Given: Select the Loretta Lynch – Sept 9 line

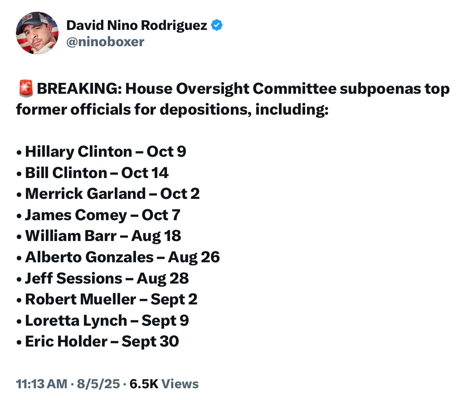Looking at the screenshot, I should (x=107, y=320).
